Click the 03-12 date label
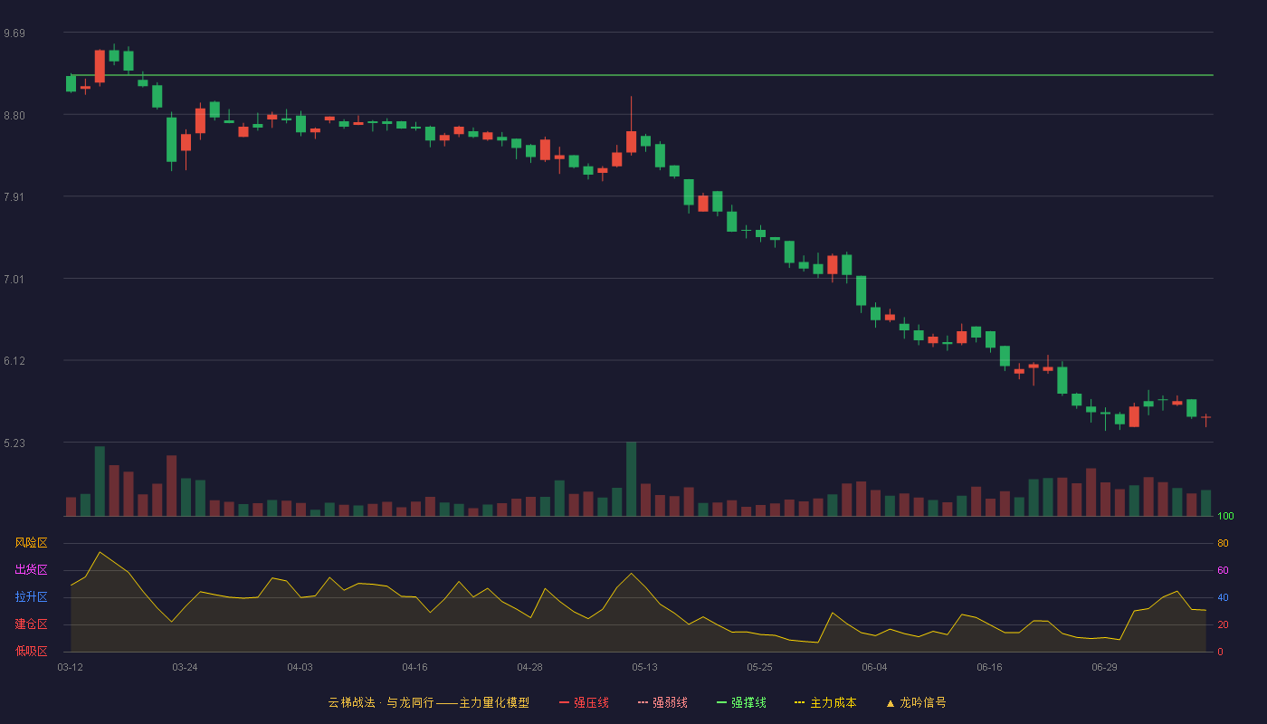This screenshot has height=724, width=1267. pyautogui.click(x=70, y=667)
